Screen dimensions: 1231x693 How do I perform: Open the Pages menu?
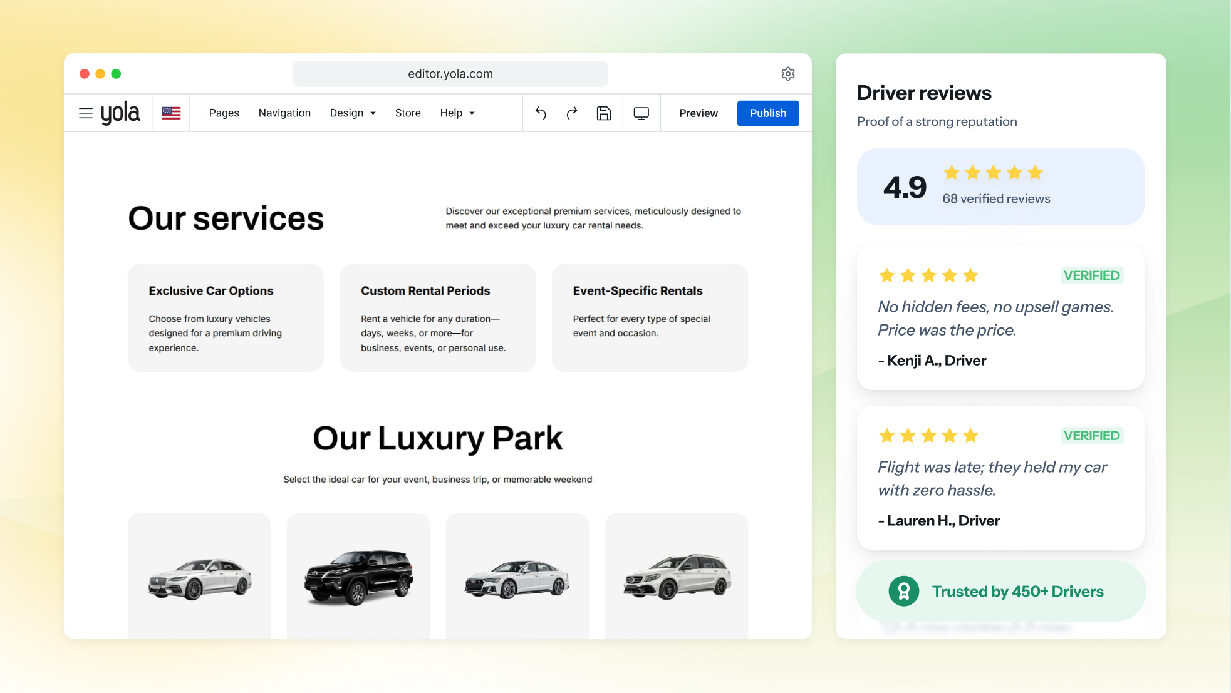(x=224, y=113)
